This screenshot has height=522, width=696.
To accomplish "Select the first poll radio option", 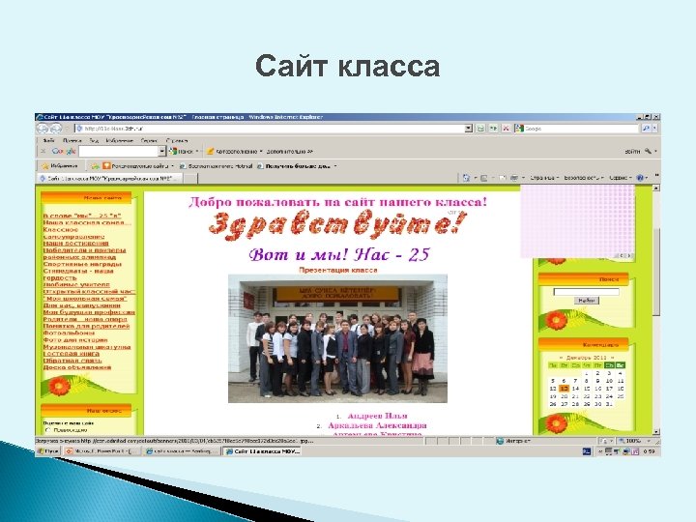I will tap(47, 430).
